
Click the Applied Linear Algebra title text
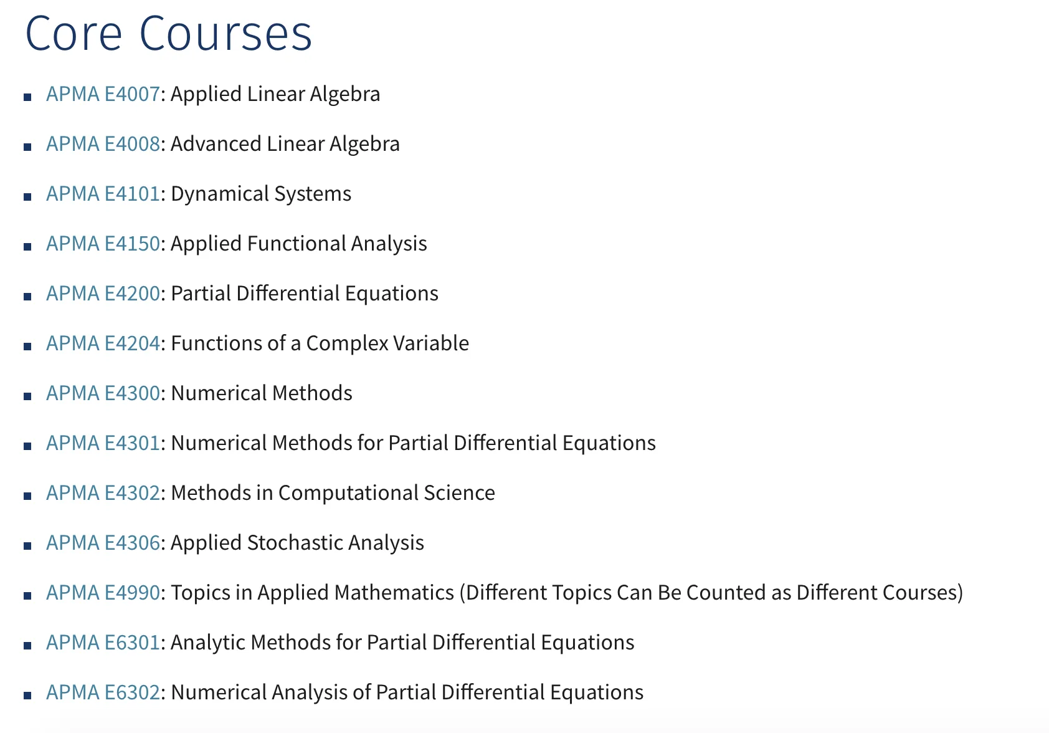click(x=275, y=94)
